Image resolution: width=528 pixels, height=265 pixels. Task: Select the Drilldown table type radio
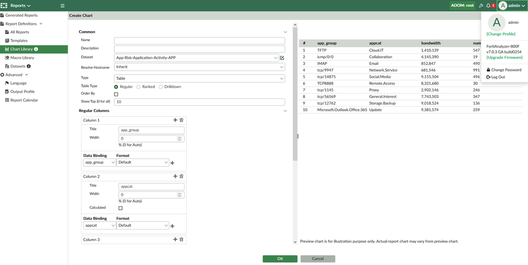[161, 87]
